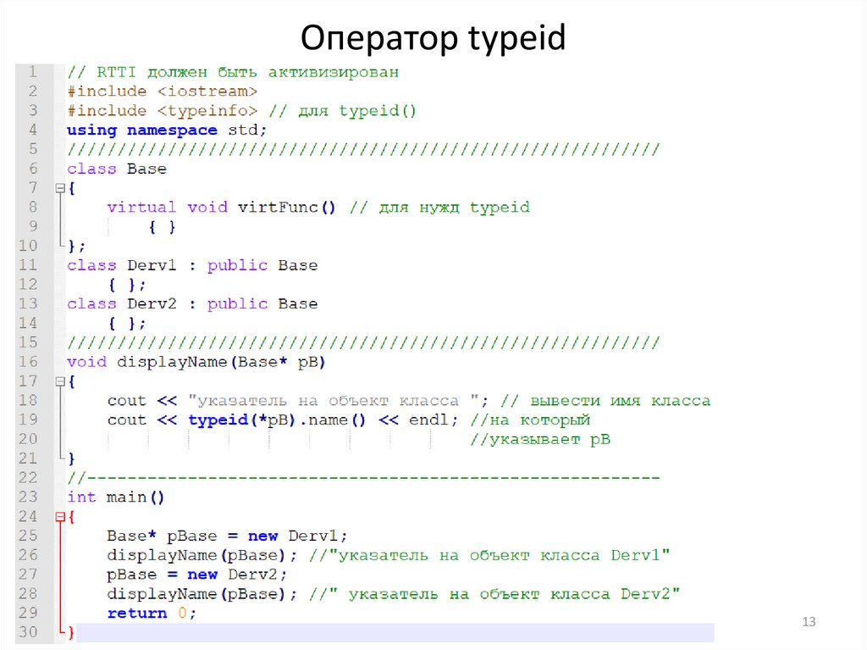
Task: Click the slide title Оператор typeid
Action: 433,37
